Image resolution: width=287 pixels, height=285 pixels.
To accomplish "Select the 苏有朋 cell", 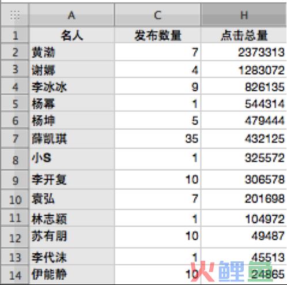I will tap(71, 237).
